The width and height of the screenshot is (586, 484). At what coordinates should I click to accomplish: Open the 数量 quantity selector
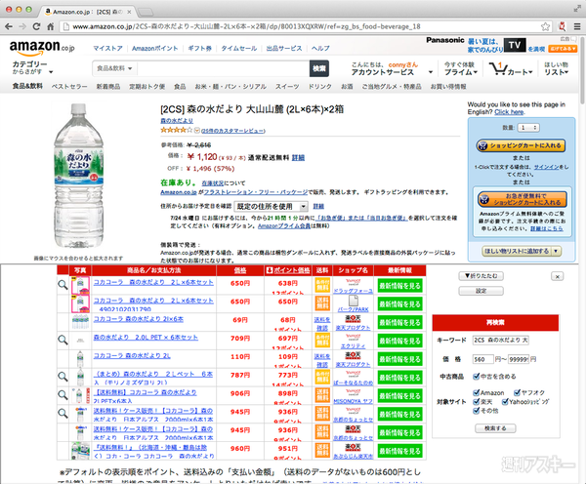click(x=528, y=128)
